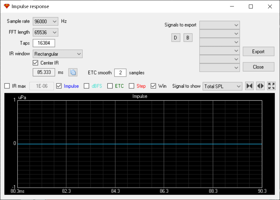Open the fifth Signals to export dropdown

[x=219, y=59]
